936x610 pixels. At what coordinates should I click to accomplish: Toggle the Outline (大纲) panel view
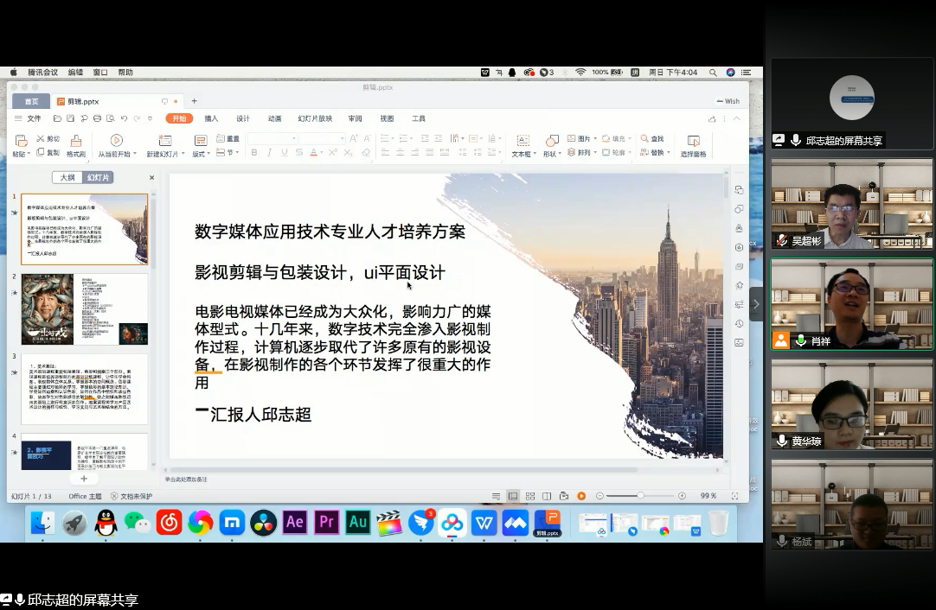(67, 177)
